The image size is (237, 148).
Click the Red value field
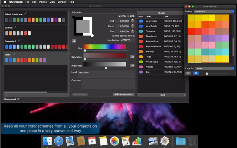point(122,21)
